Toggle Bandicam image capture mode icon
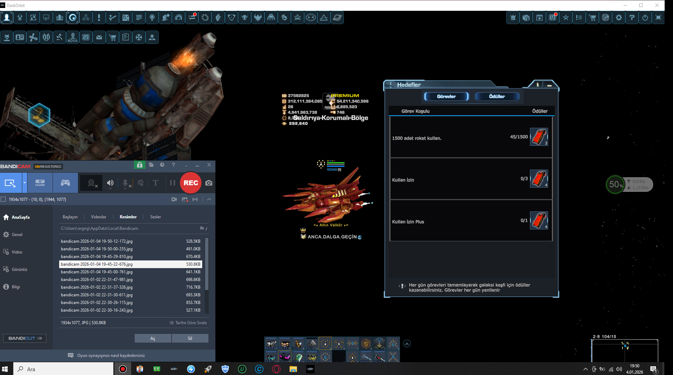673x375 pixels. pos(185,199)
